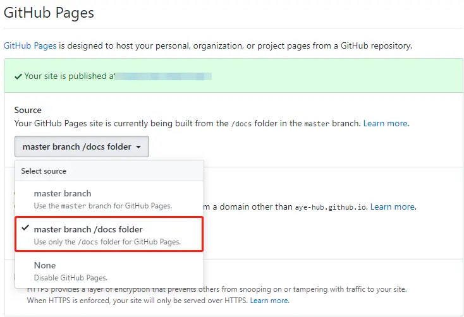
Task: Click Learn more after 'served over HTTPS'
Action: coord(269,301)
